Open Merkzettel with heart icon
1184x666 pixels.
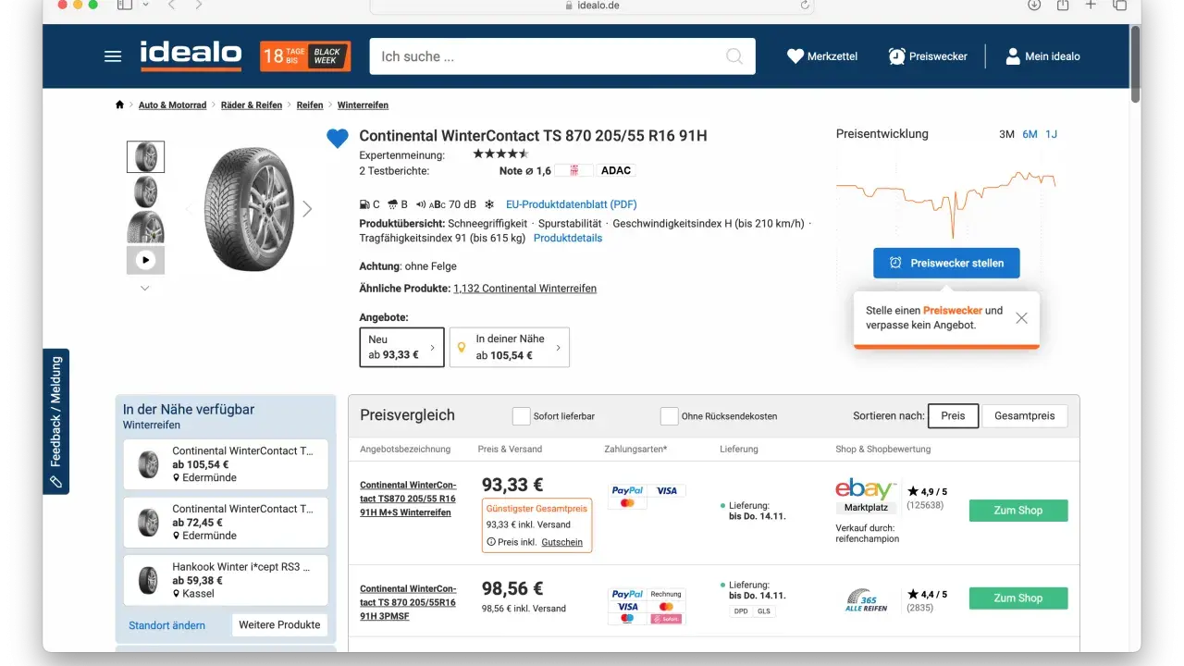click(x=822, y=56)
